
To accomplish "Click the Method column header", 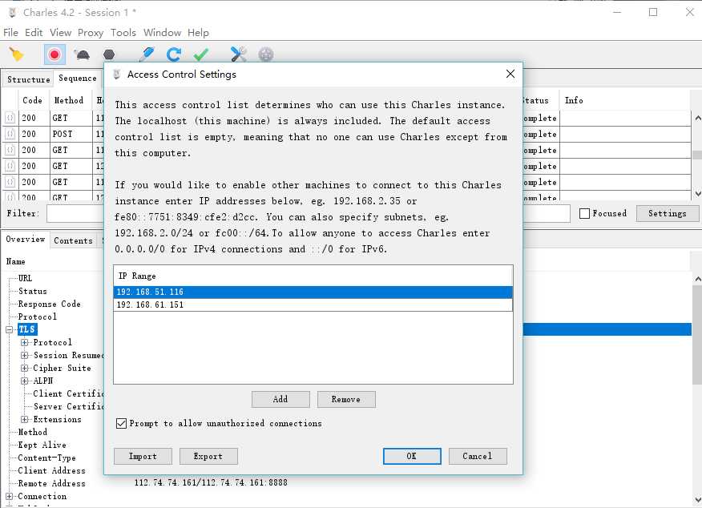I will pos(69,100).
